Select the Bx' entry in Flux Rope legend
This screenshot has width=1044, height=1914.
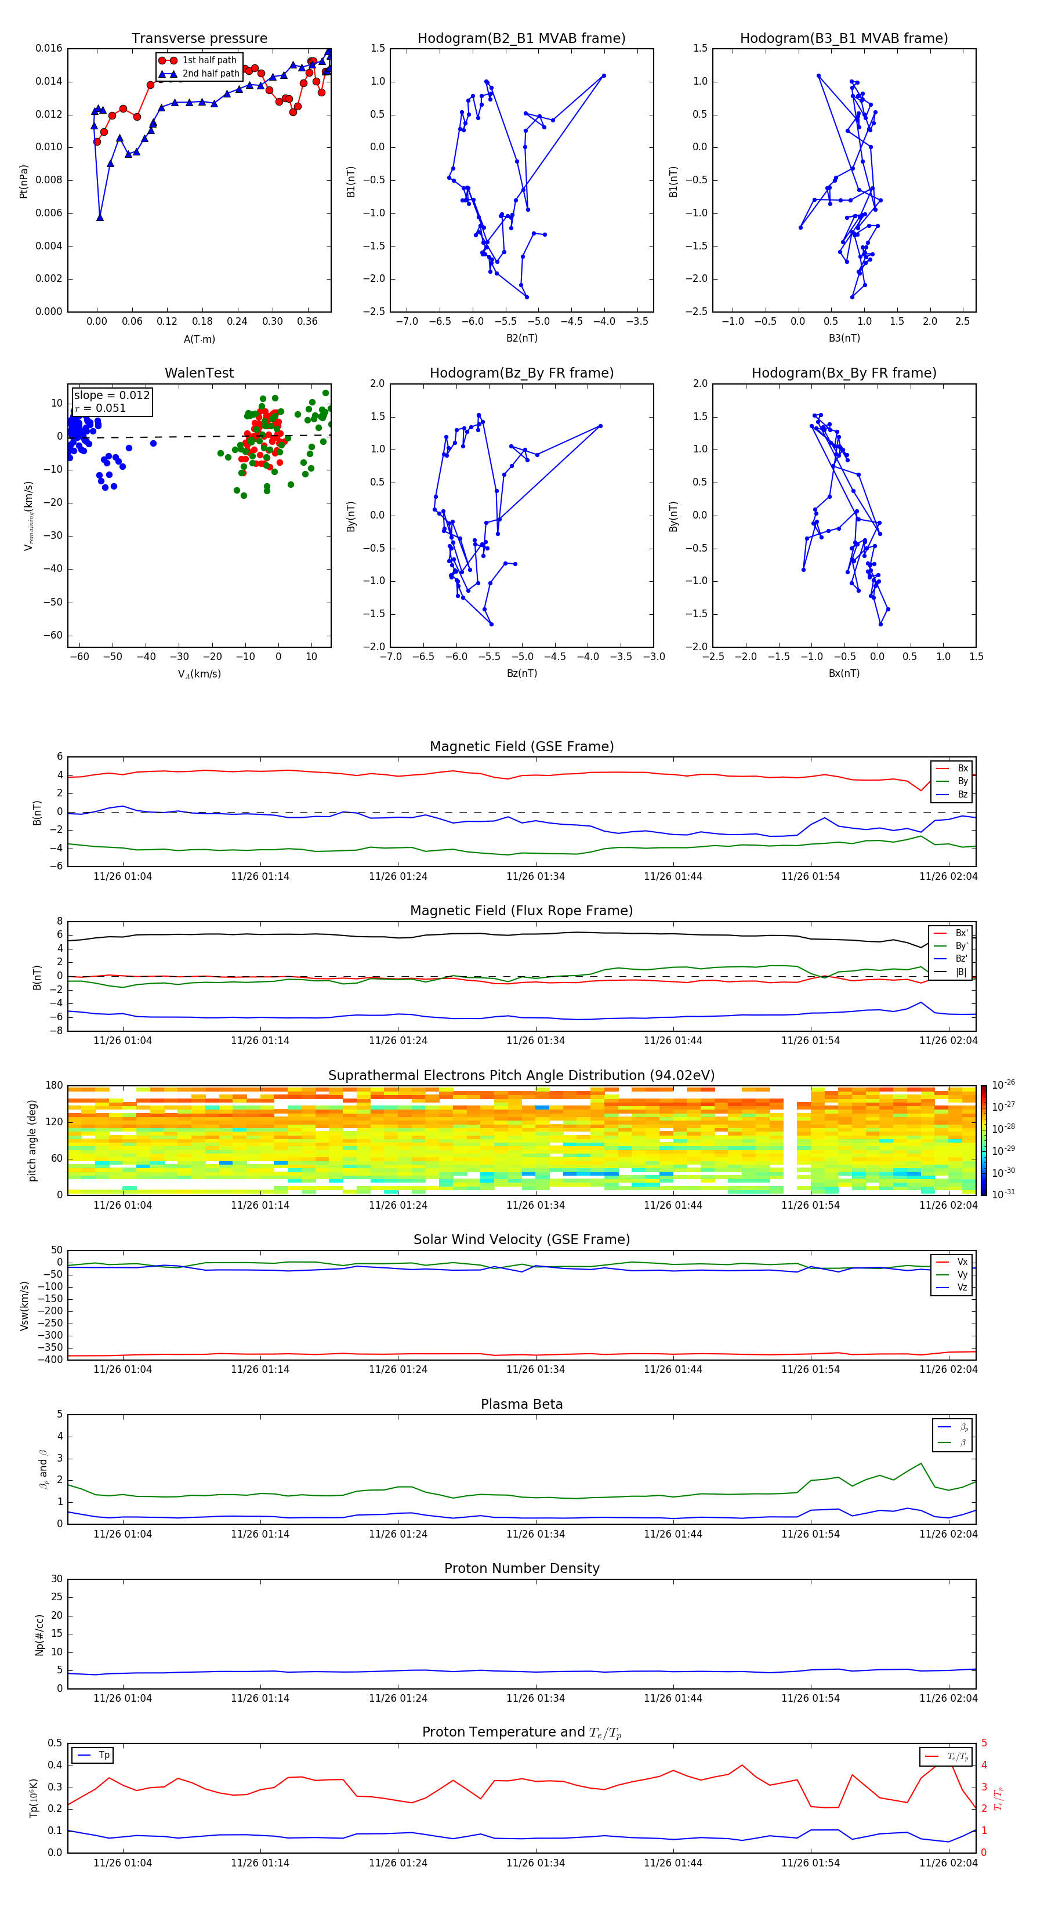[951, 933]
